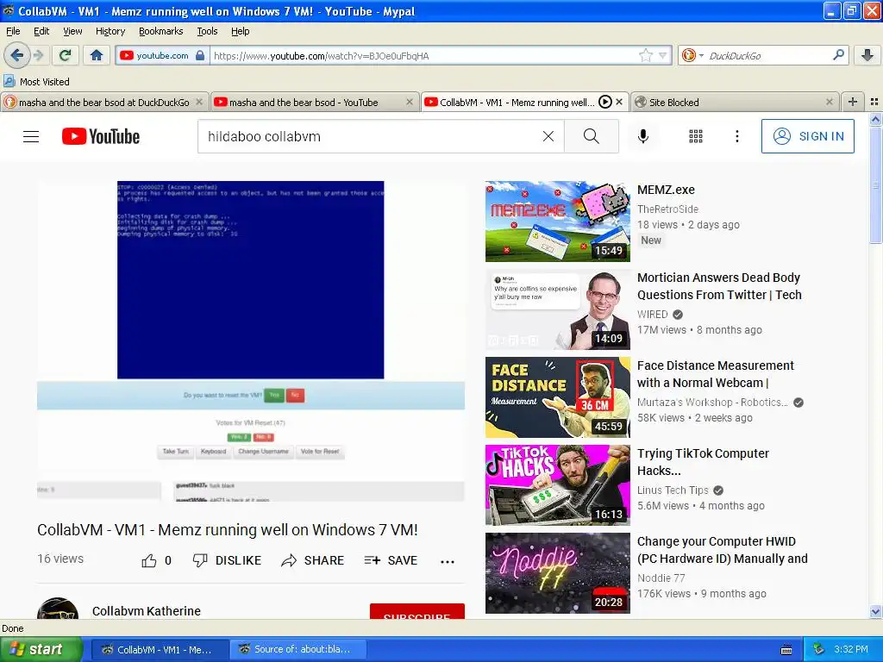This screenshot has width=883, height=662.
Task: Click the on-screen keyboard tray icon
Action: 786,650
